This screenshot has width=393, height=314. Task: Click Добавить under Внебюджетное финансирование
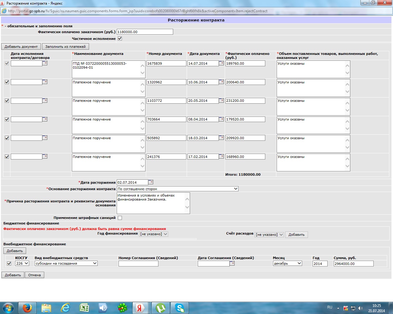click(x=15, y=251)
